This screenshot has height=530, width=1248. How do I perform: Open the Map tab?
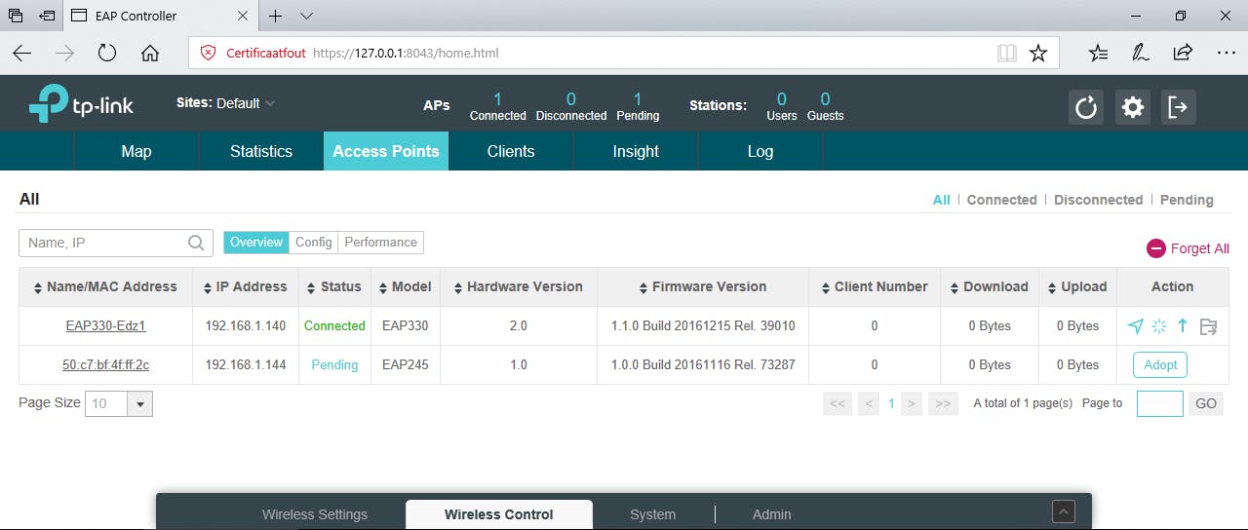tap(136, 151)
